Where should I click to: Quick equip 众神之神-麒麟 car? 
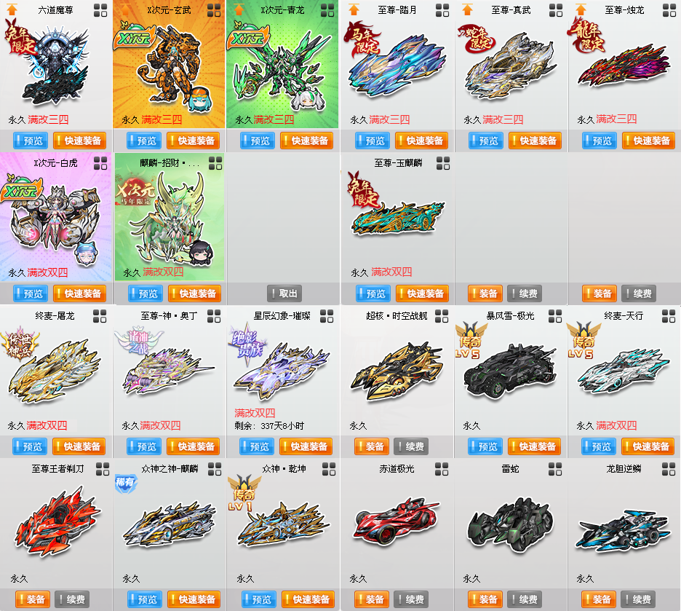click(194, 599)
